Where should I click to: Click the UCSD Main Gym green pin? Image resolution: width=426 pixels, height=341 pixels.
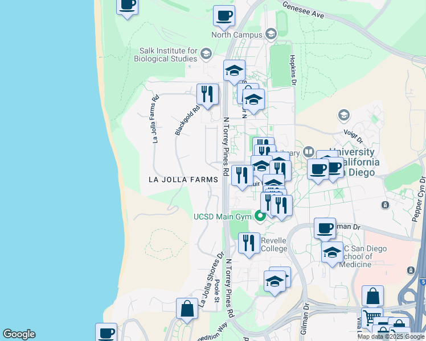(260, 217)
